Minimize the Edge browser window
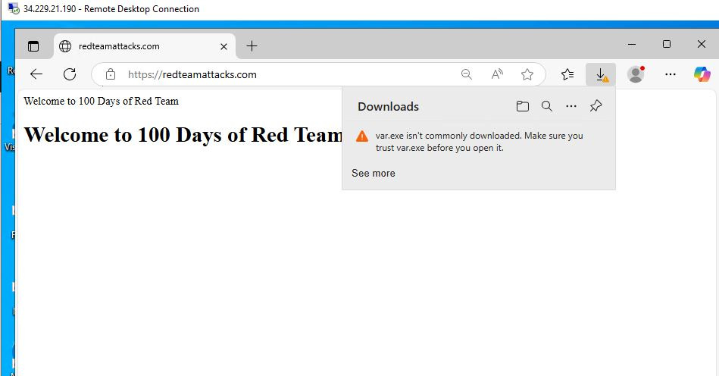719x376 pixels. click(x=632, y=44)
